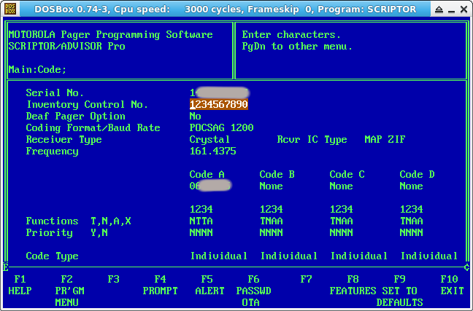Open F5 ALERT option
The height and width of the screenshot is (311, 473).
209,285
